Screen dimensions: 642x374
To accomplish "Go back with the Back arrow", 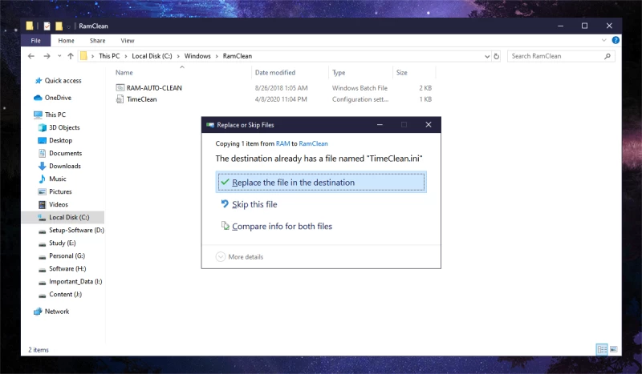I will [31, 56].
